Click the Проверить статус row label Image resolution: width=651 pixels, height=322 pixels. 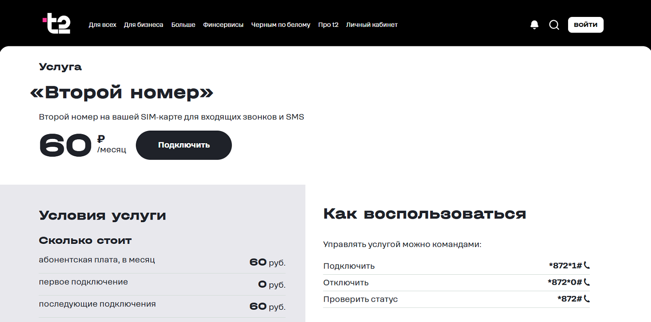[360, 299]
